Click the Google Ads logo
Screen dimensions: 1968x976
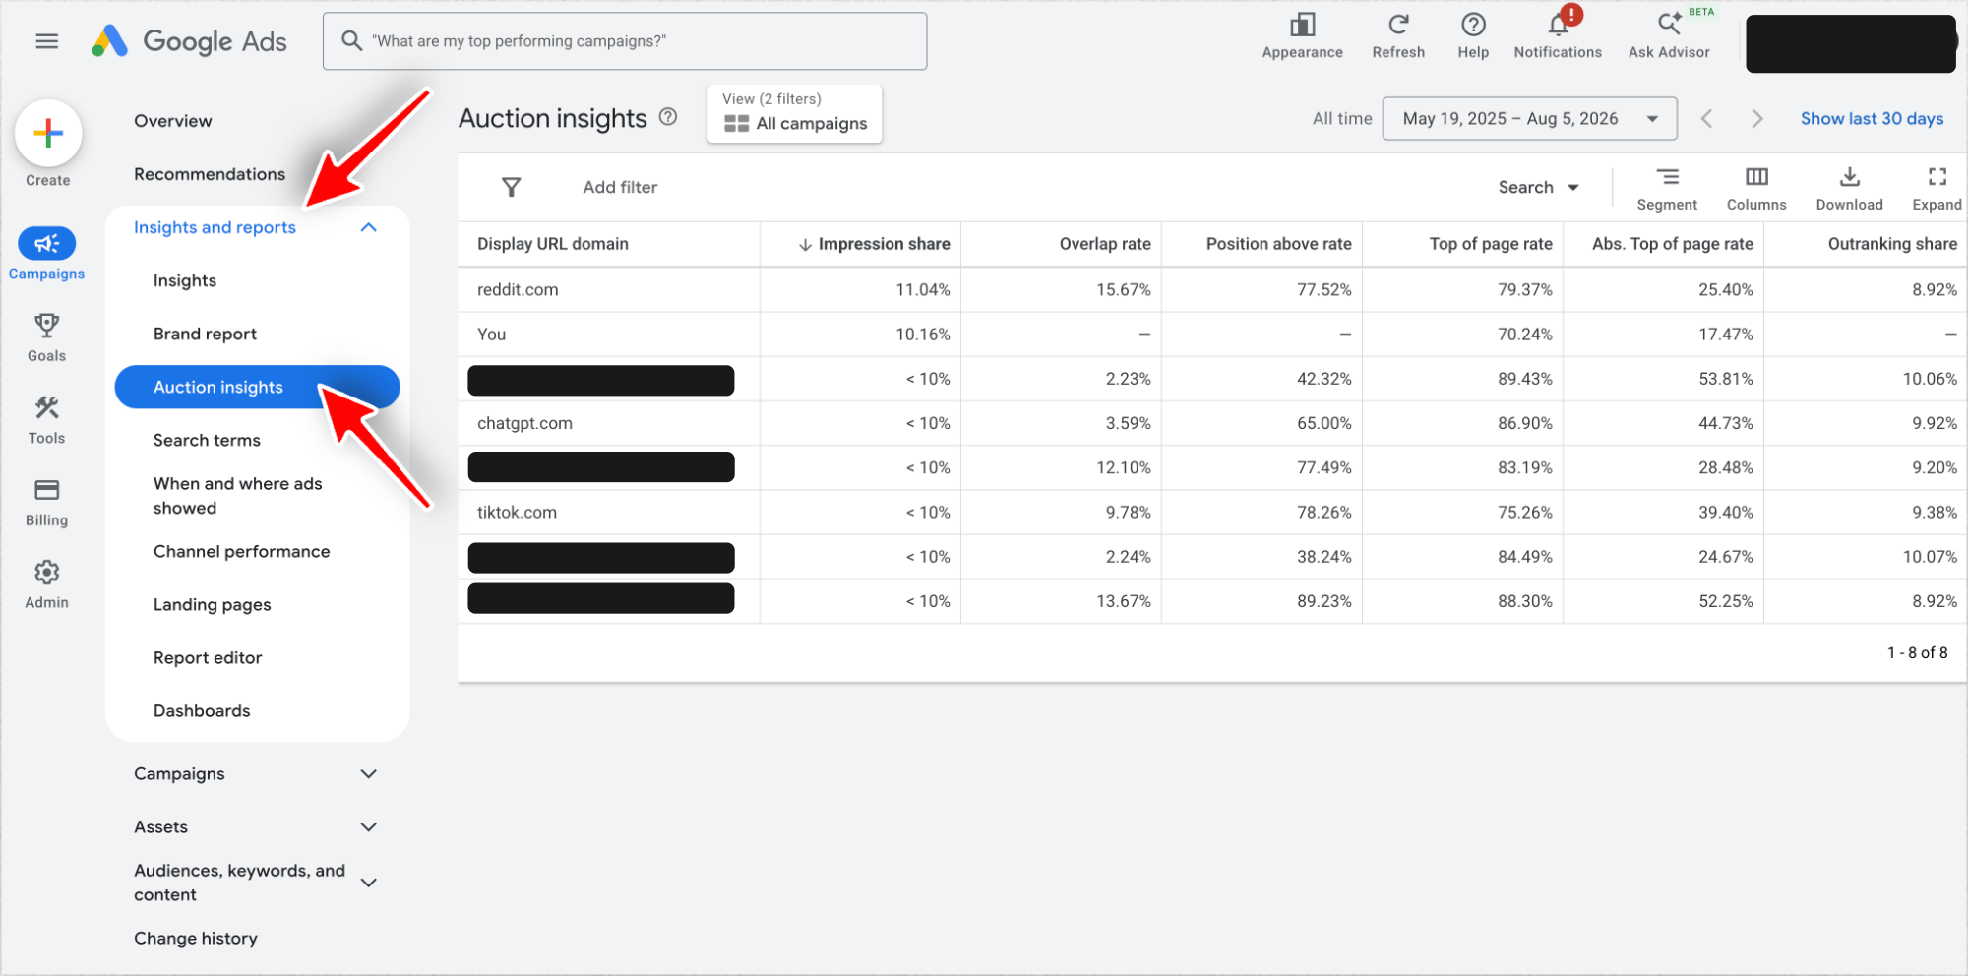tap(189, 41)
